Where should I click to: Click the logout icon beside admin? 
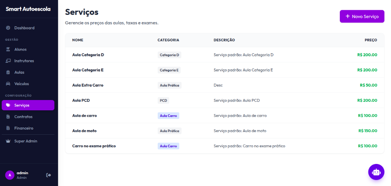(x=48, y=175)
